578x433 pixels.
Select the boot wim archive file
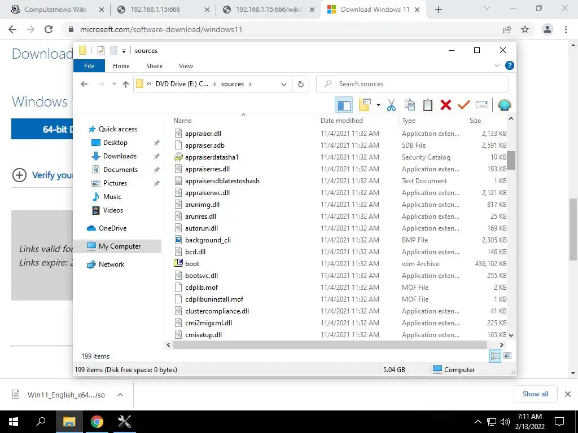coord(192,264)
